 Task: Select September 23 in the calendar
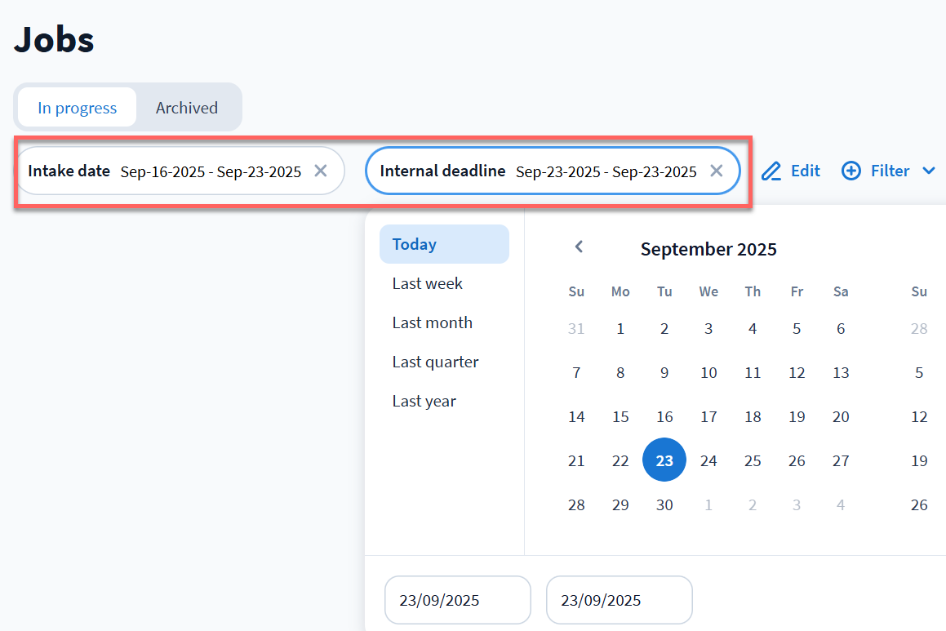pos(664,460)
